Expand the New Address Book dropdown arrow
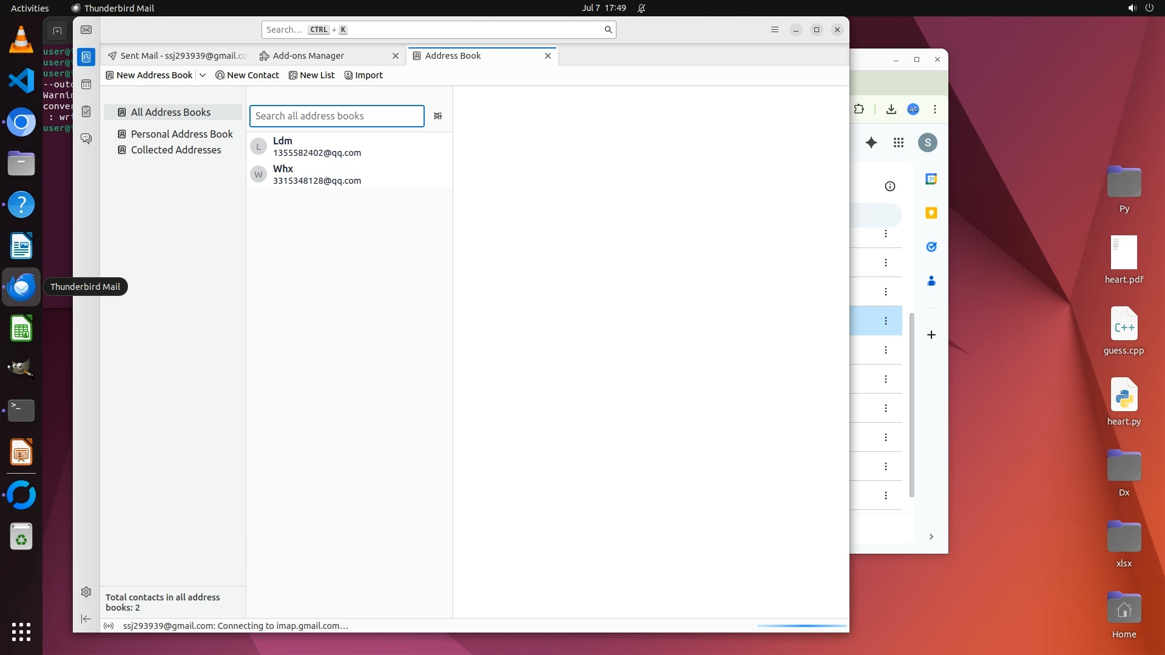The image size is (1165, 655). point(203,75)
